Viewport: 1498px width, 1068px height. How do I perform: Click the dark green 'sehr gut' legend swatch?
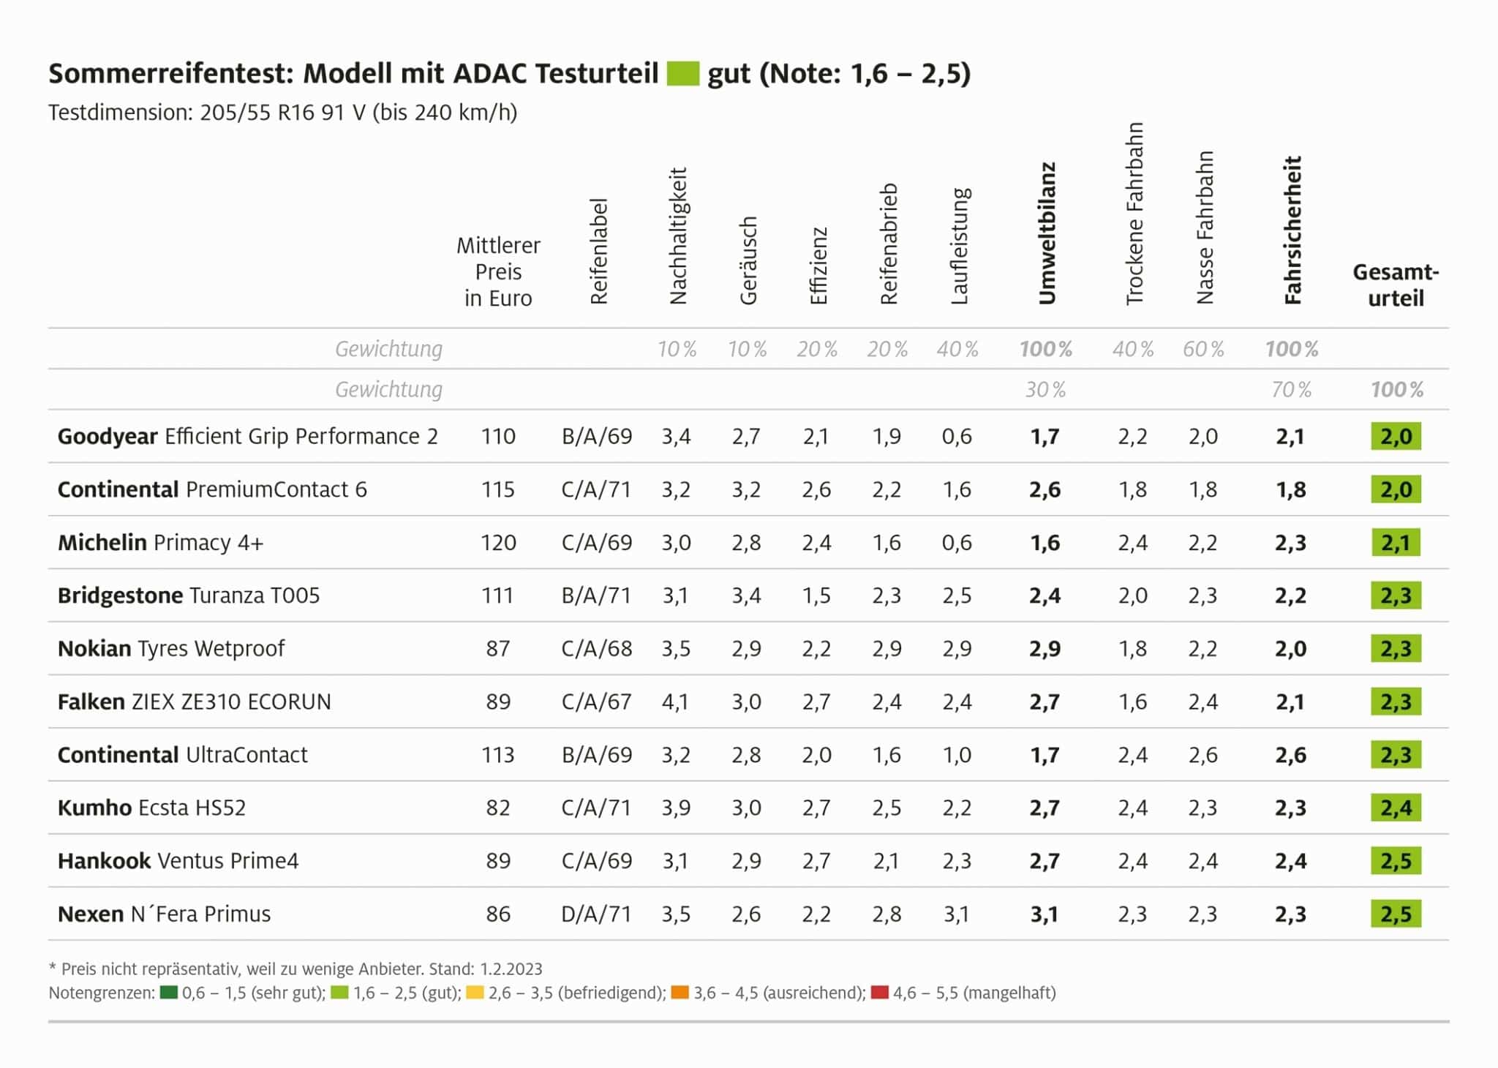point(169,993)
